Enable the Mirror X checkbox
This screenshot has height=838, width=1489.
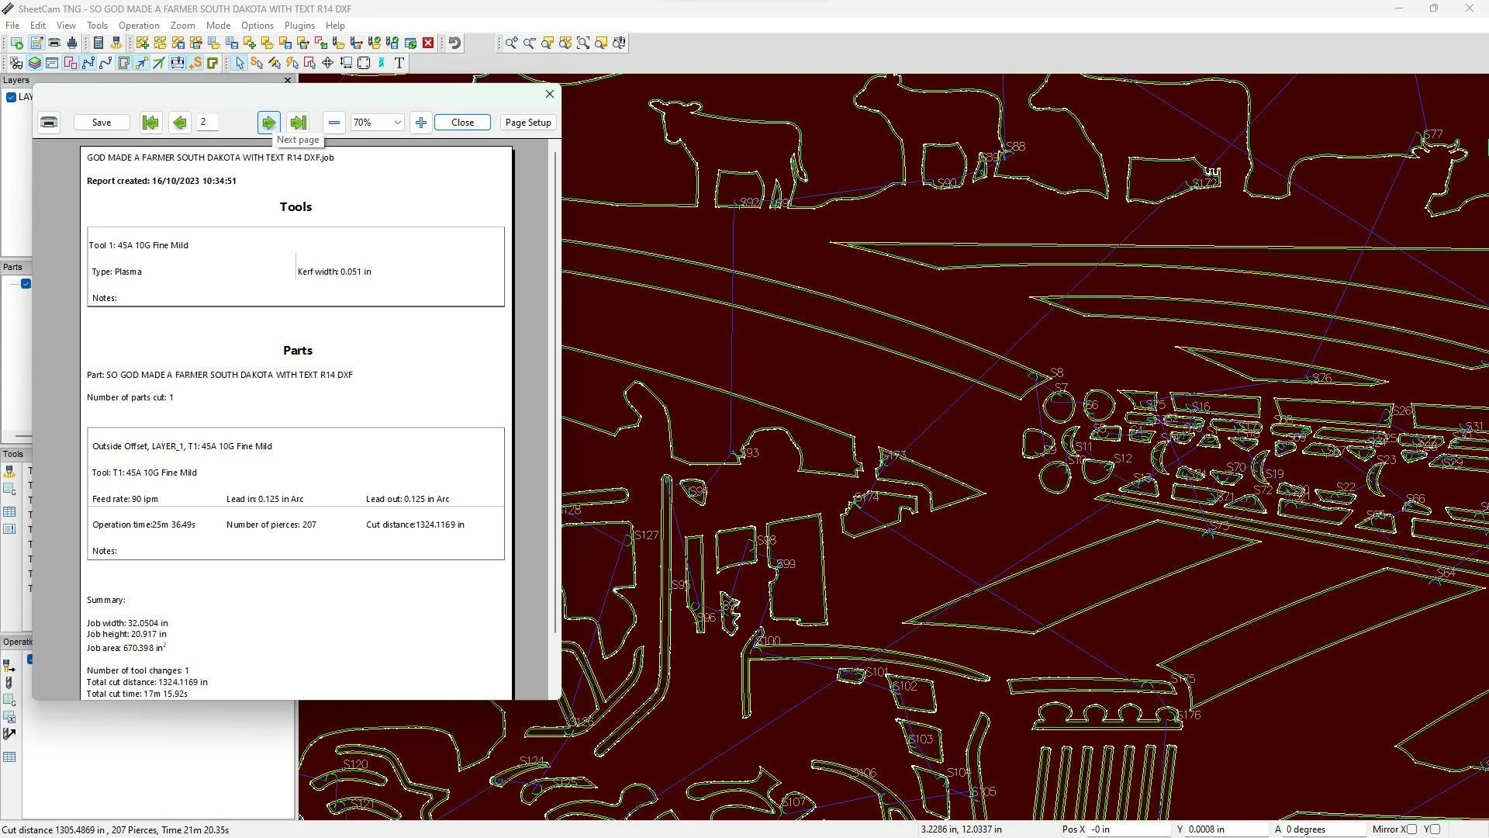coord(1412,829)
